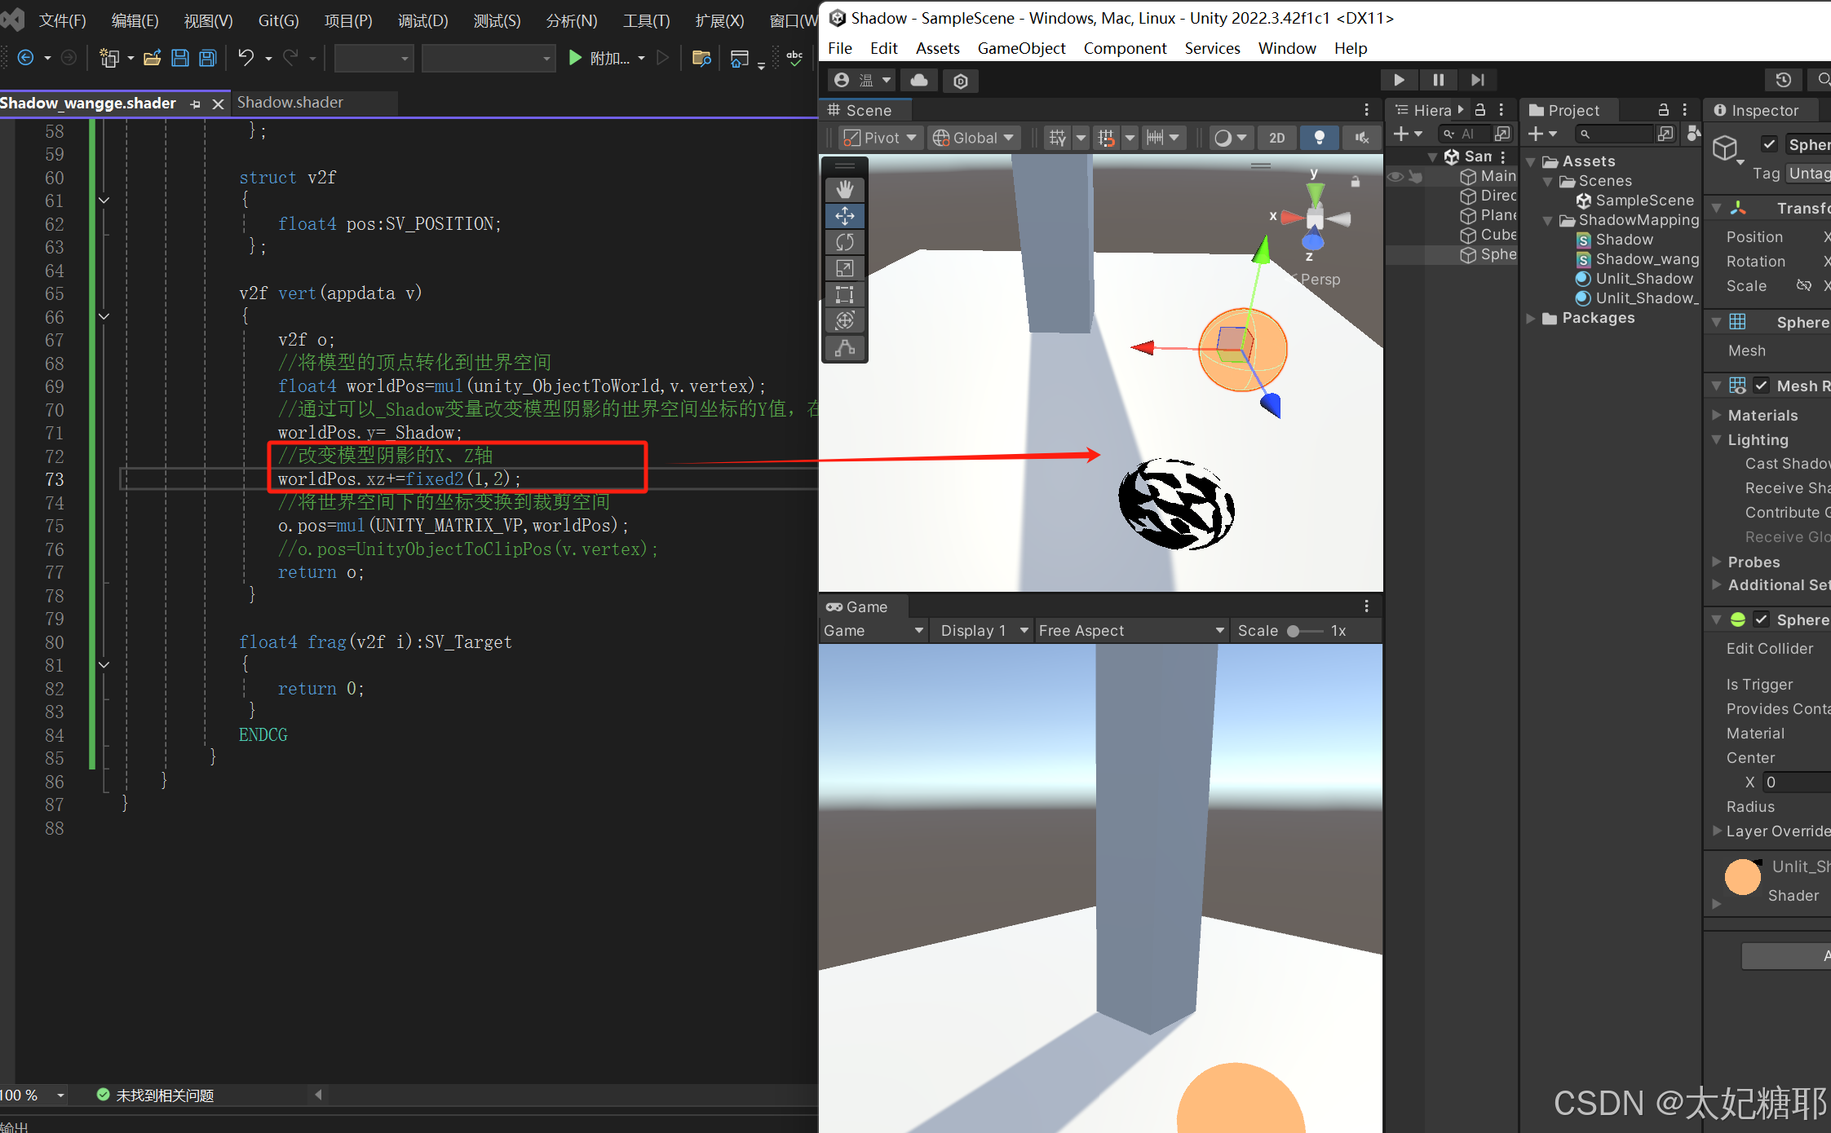The image size is (1831, 1133).
Task: Click Undo icon in Visual Studio toolbar
Action: coord(245,57)
